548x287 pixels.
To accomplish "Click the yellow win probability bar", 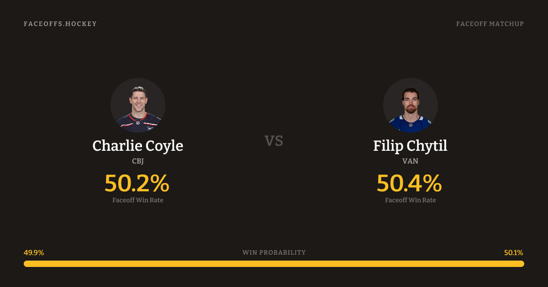I will point(274,264).
